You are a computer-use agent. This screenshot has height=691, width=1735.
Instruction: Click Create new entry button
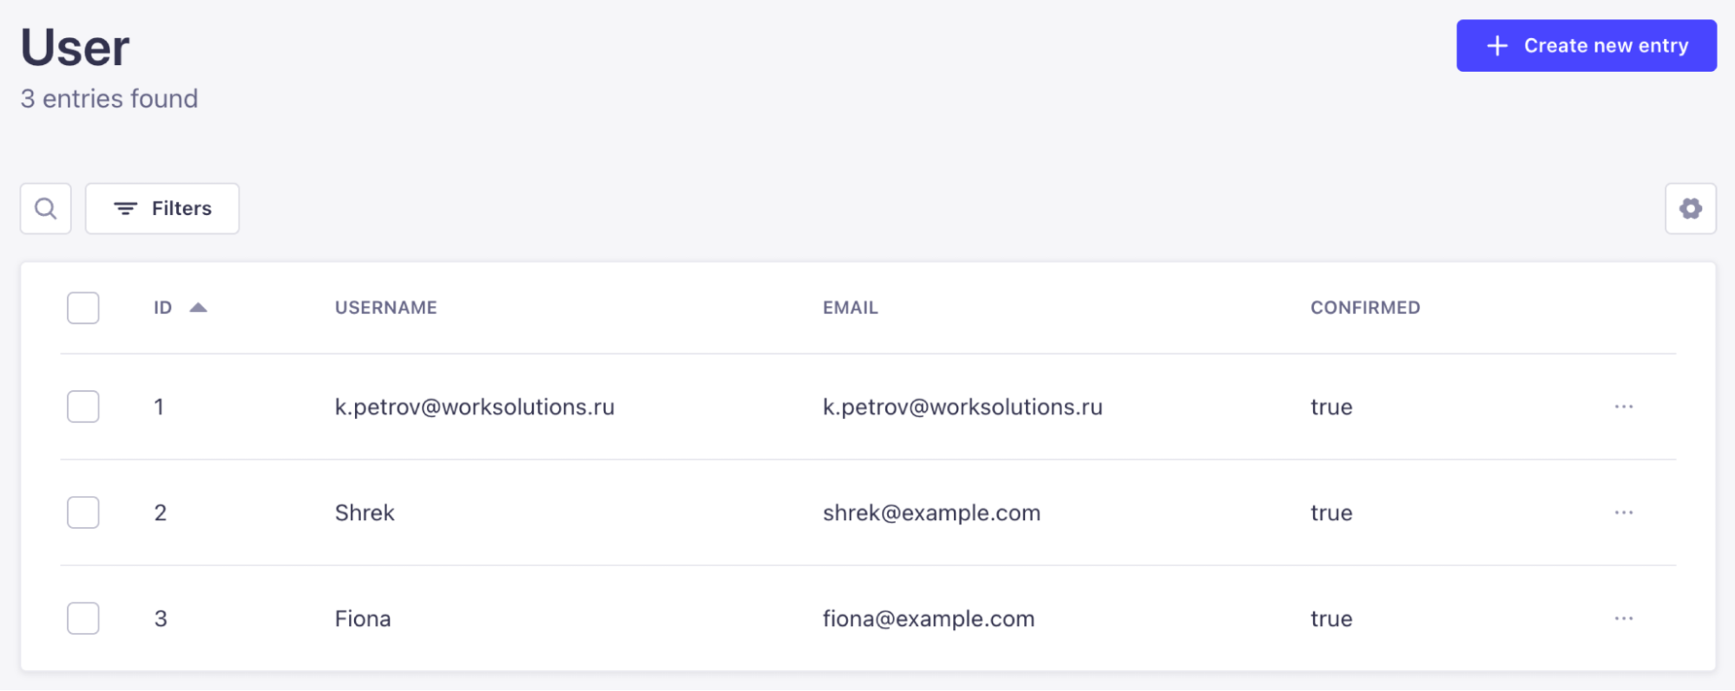[x=1586, y=46]
